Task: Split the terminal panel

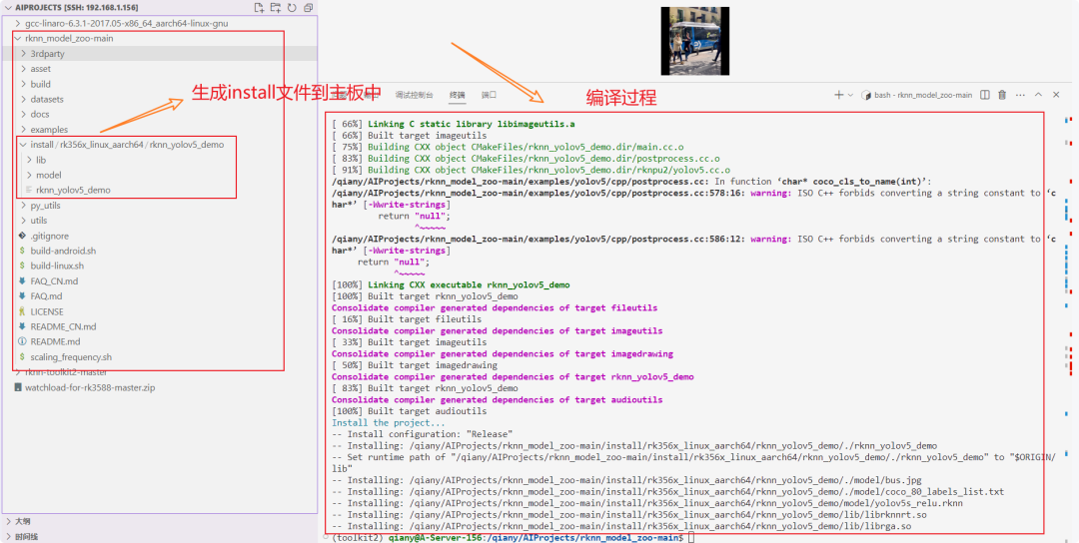Action: click(x=985, y=95)
